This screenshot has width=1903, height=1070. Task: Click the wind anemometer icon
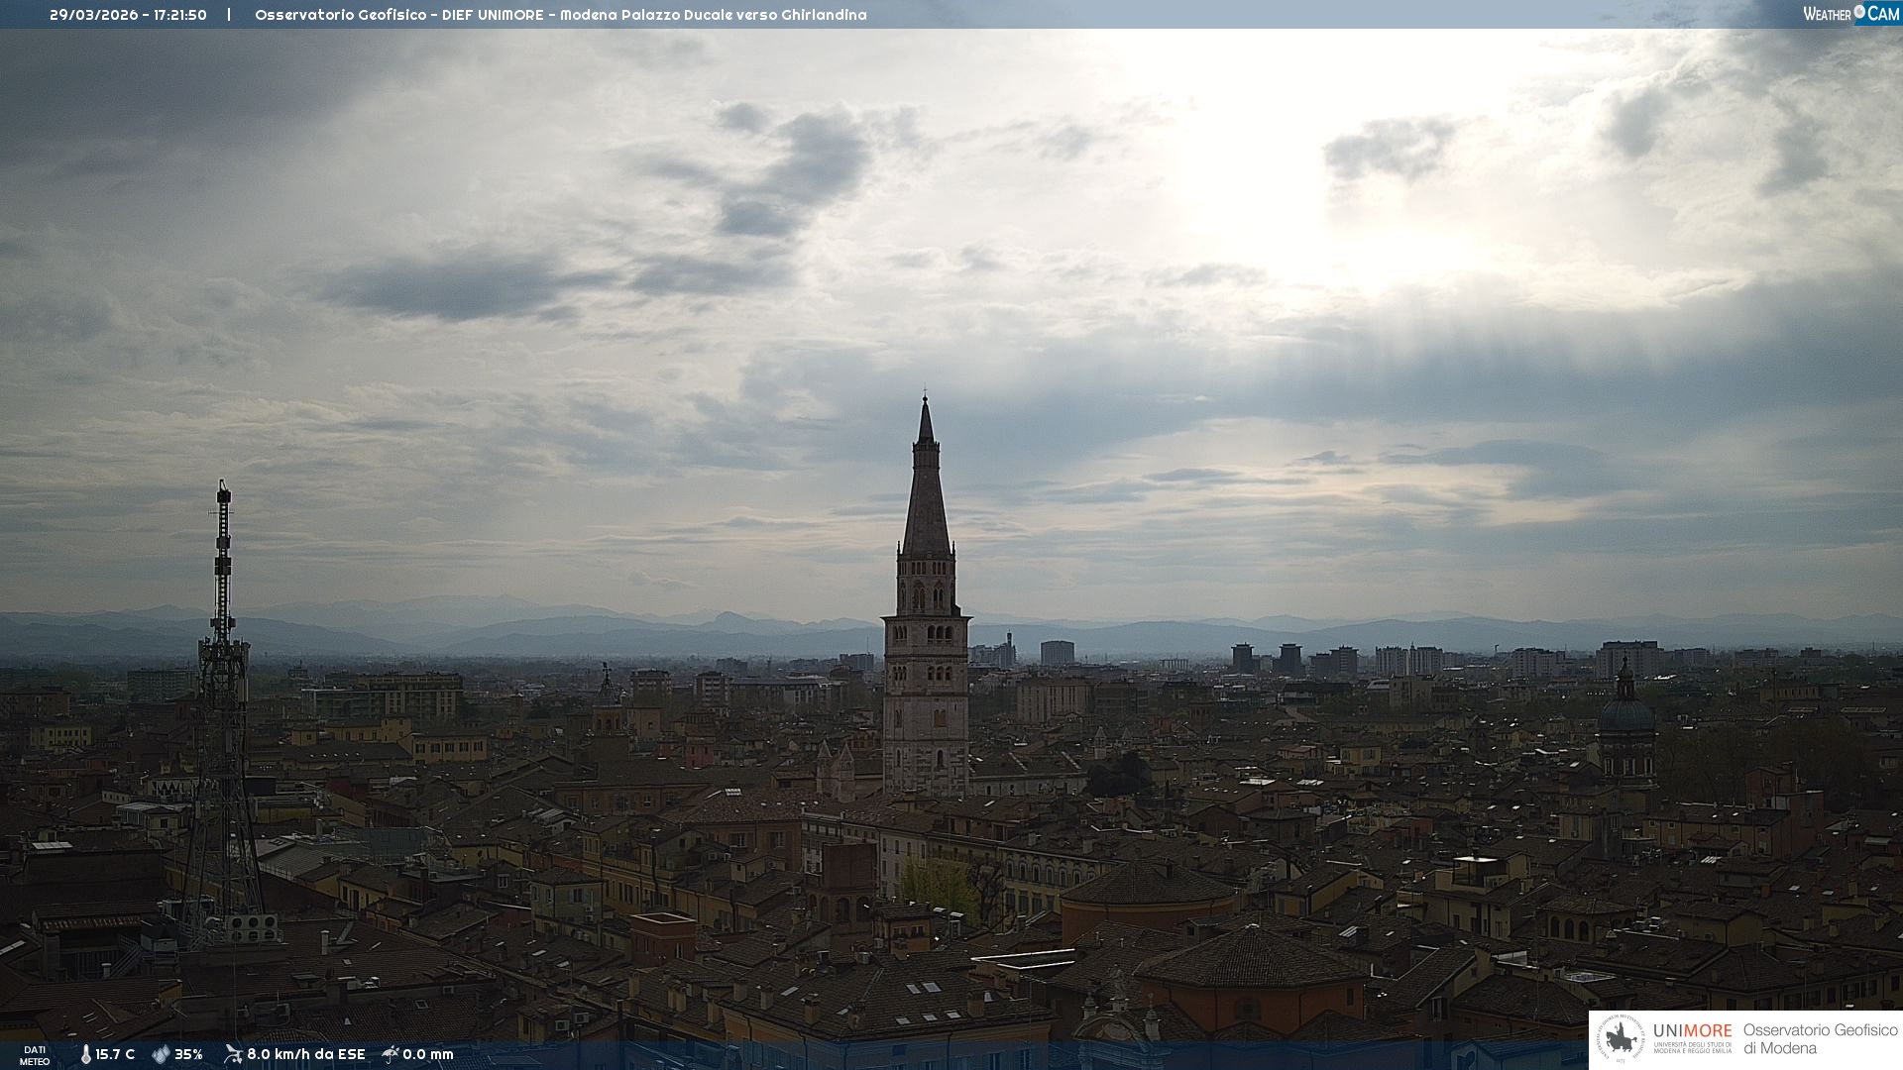point(233,1054)
